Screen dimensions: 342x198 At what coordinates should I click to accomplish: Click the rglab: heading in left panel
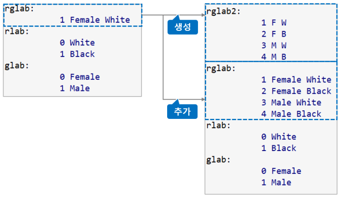coord(19,9)
